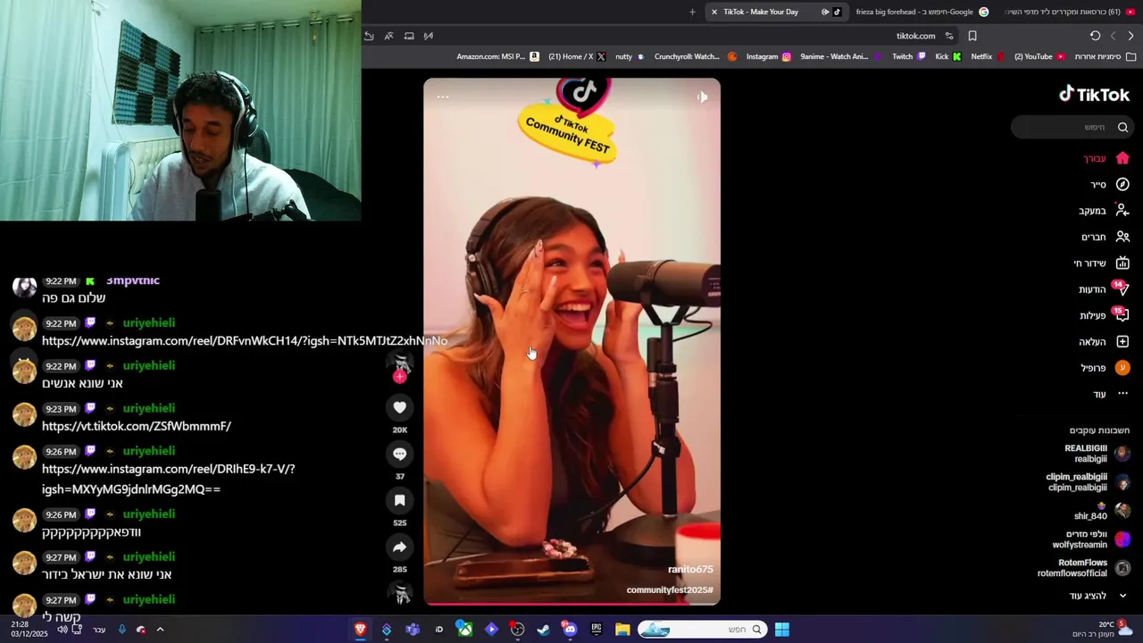The height and width of the screenshot is (643, 1143).
Task: Go back in browser history
Action: (1130, 36)
